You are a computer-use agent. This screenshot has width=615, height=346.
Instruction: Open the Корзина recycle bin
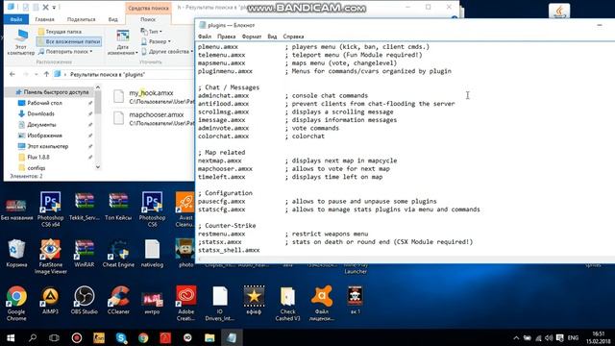coord(16,253)
